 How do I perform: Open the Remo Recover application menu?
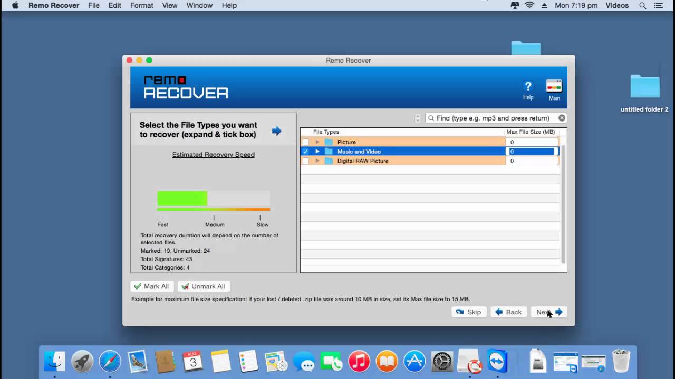click(54, 5)
